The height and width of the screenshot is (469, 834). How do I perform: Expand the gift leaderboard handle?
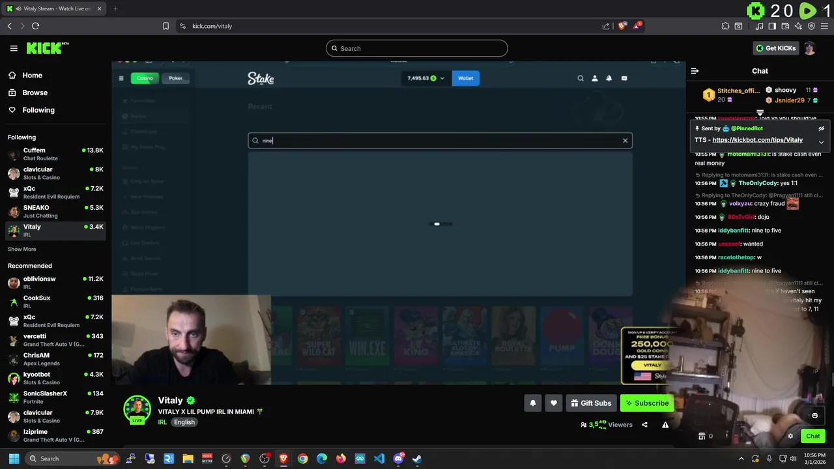tap(760, 113)
